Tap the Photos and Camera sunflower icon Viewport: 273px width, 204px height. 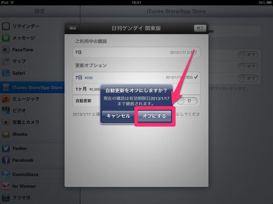click(x=6, y=122)
